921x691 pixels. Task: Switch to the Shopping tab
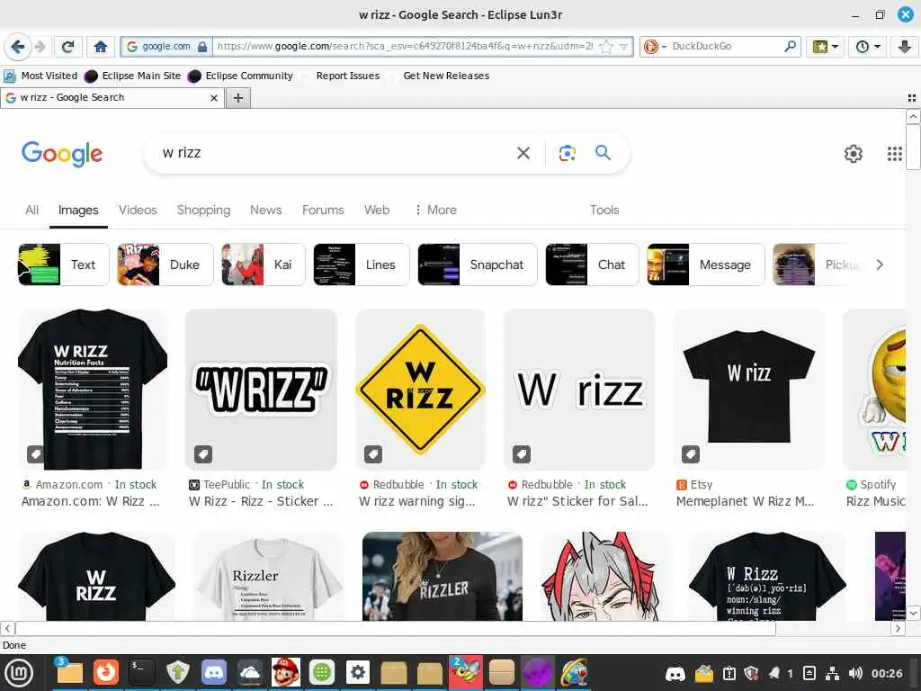tap(203, 211)
